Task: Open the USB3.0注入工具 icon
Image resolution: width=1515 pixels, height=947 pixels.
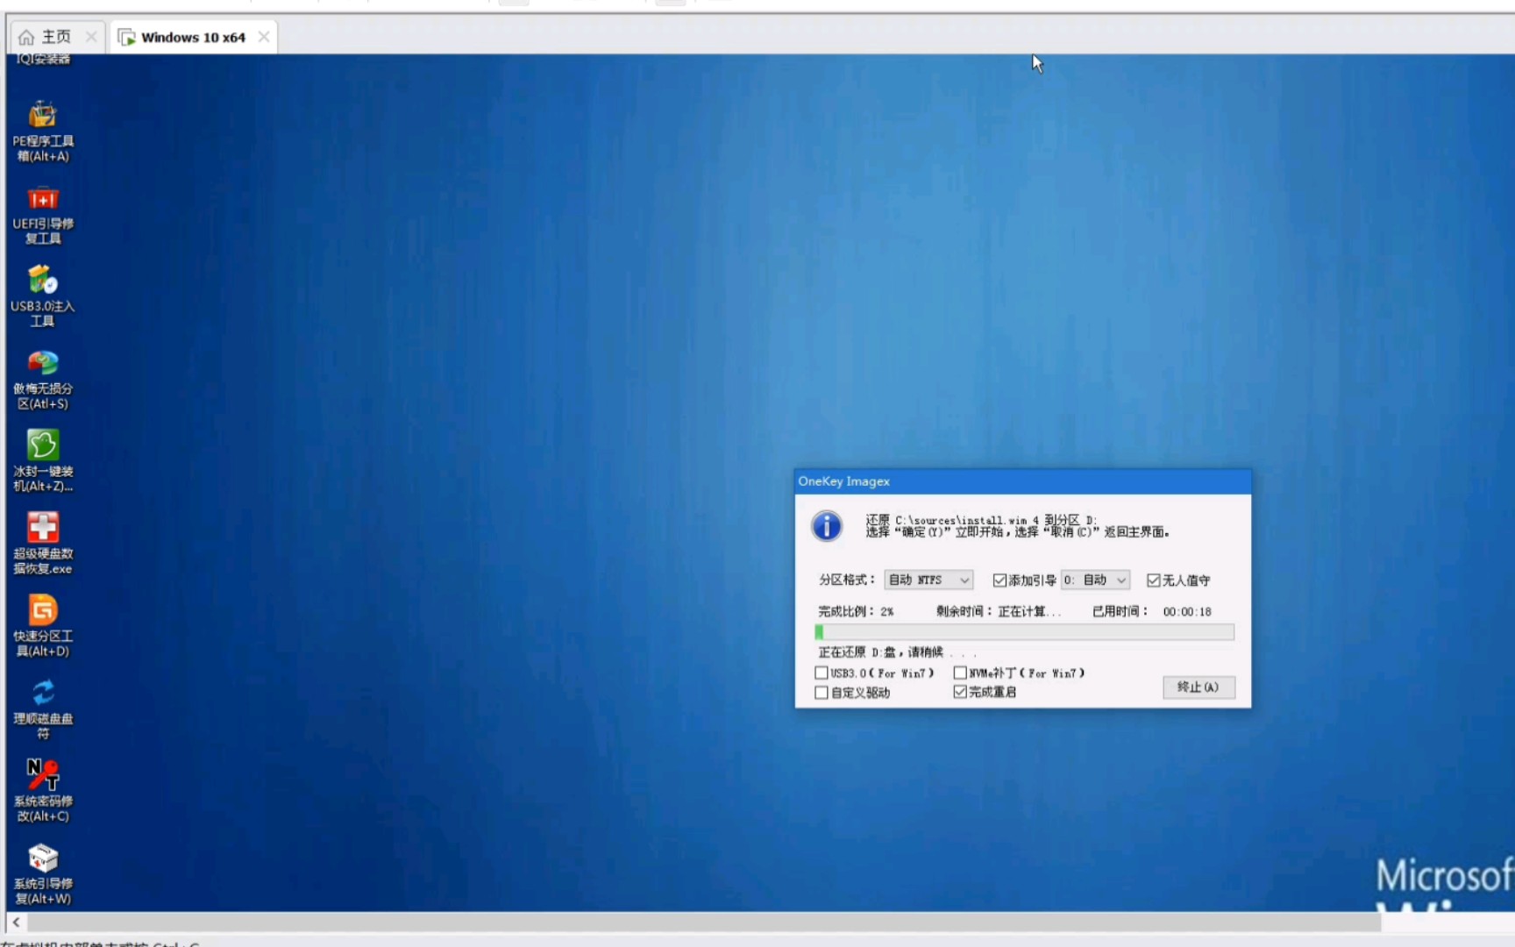Action: (x=42, y=296)
